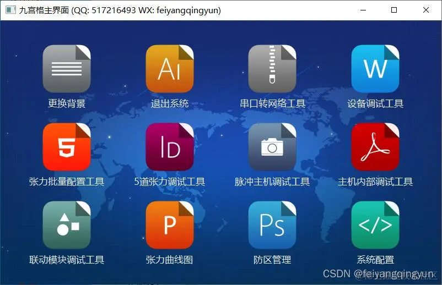The height and width of the screenshot is (285, 442).
Task: Select the 脉冲主机调试工具 label
Action: [272, 182]
